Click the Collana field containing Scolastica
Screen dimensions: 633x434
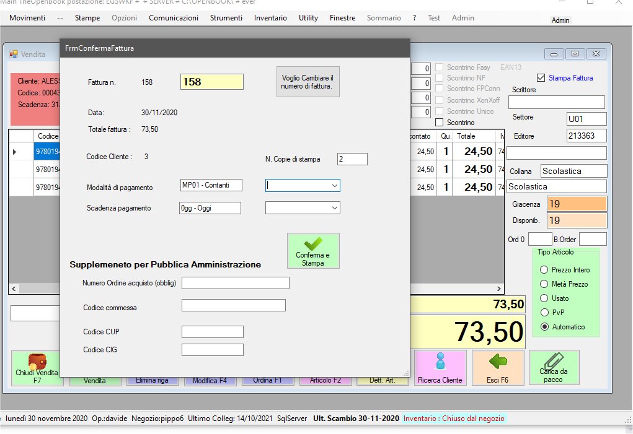[573, 171]
